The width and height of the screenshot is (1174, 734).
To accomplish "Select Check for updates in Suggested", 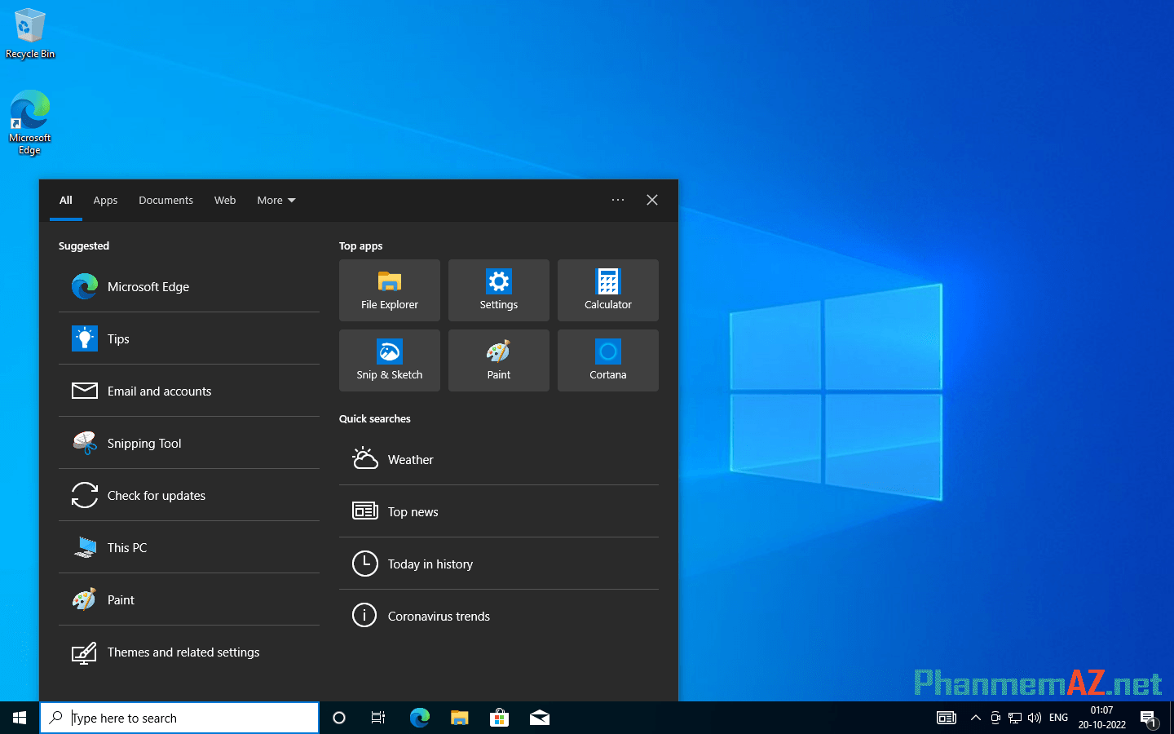I will [x=155, y=495].
